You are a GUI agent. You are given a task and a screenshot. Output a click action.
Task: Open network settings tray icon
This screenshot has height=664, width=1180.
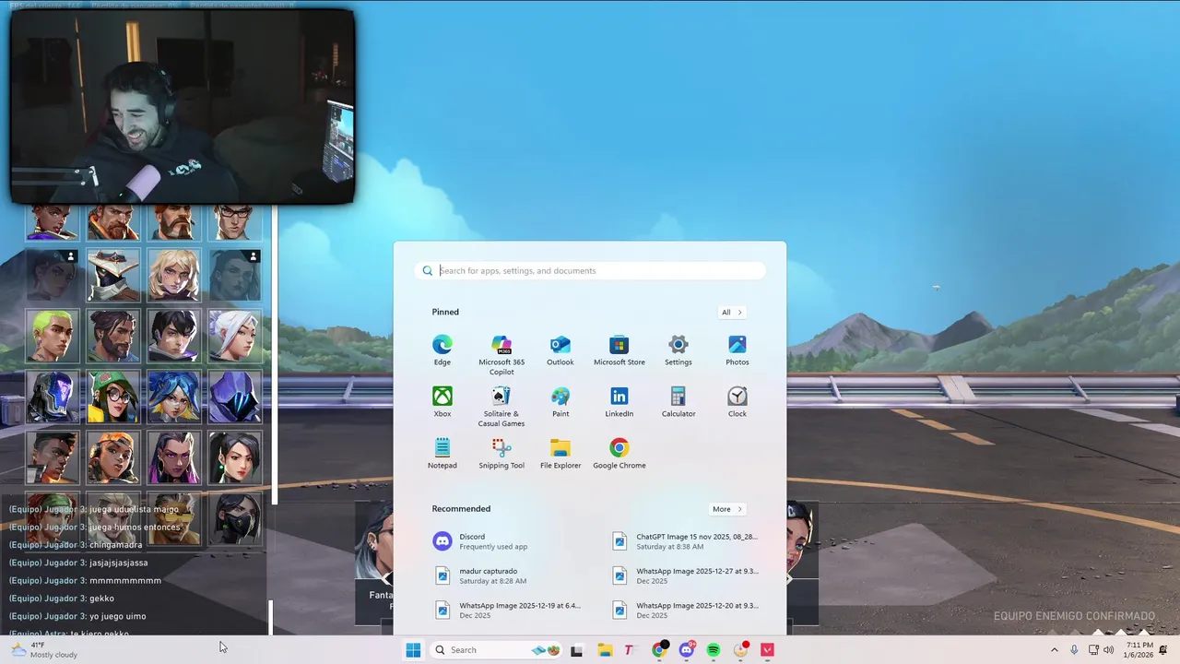1093,650
